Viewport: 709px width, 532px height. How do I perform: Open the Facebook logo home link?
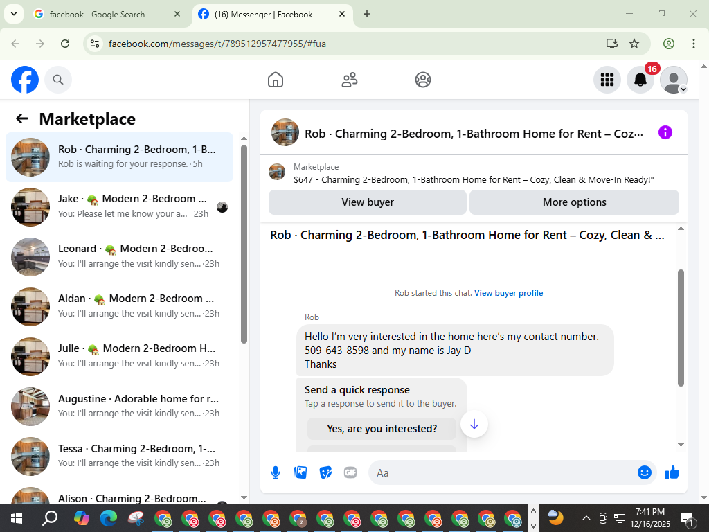pos(25,80)
